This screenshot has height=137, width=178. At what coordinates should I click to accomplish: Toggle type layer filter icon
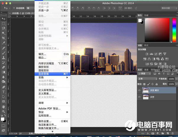point(164,74)
